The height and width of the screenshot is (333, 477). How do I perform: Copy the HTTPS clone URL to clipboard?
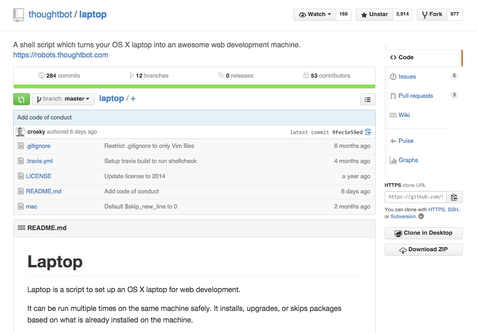454,197
